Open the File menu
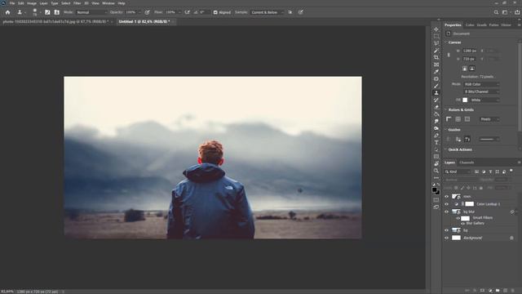This screenshot has height=294, width=522. coord(12,3)
